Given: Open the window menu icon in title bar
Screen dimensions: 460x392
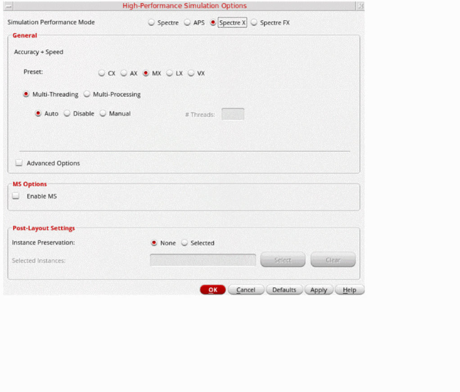Looking at the screenshot, I should (8, 6).
